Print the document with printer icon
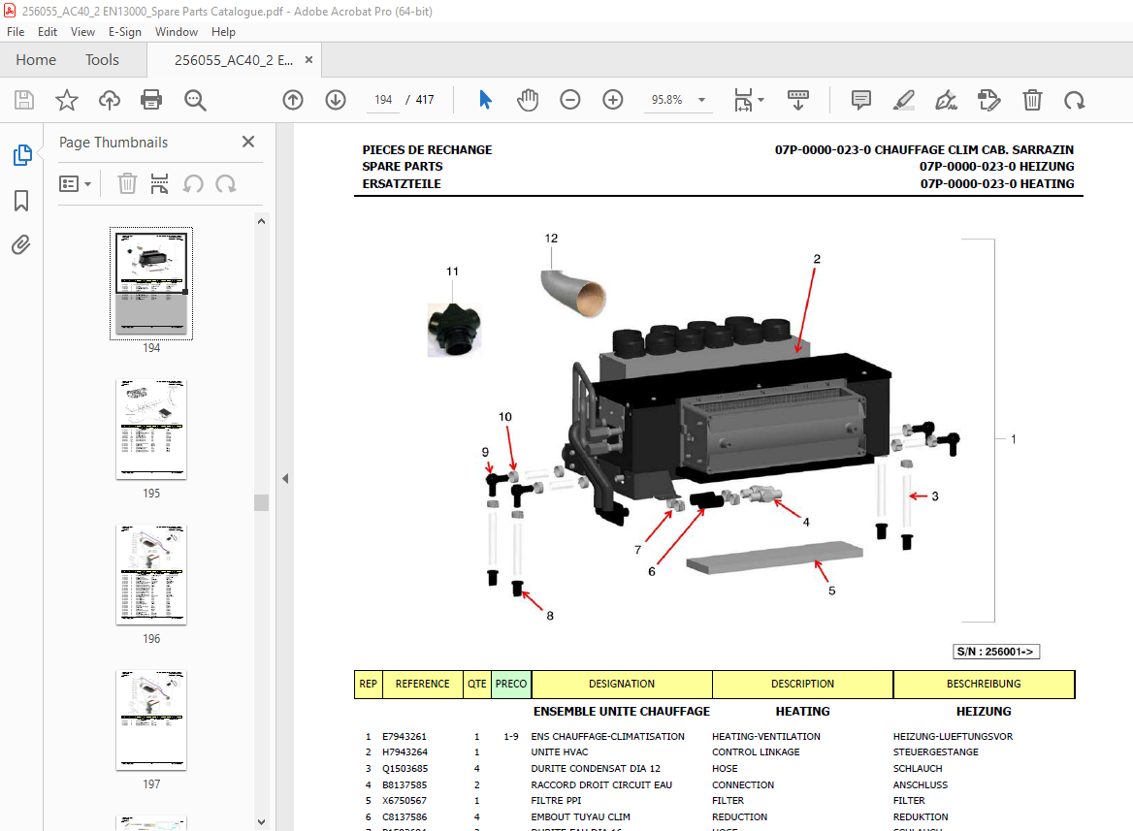 click(151, 100)
